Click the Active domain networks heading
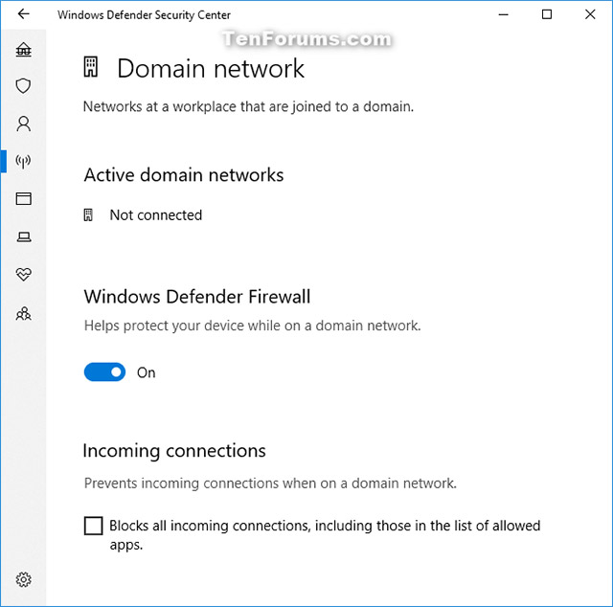The width and height of the screenshot is (613, 607). pos(184,174)
